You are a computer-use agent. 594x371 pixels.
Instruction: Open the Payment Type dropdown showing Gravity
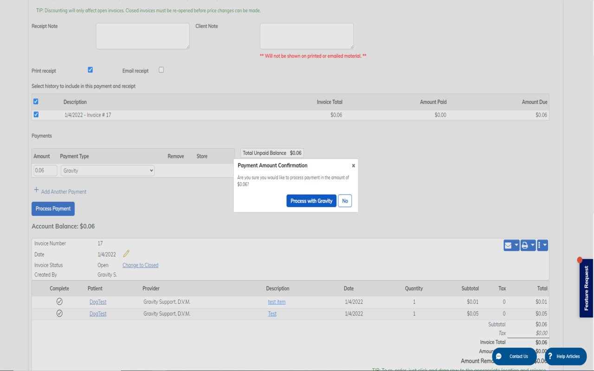(107, 170)
